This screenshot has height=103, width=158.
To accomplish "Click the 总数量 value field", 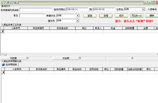I will 39,58.
